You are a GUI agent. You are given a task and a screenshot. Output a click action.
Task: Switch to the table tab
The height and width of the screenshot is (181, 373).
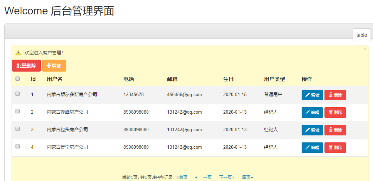tap(362, 35)
